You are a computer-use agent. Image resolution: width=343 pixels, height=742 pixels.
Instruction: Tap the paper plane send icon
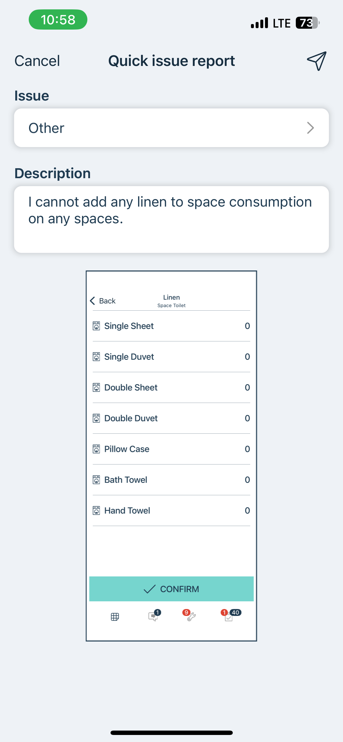click(x=317, y=61)
